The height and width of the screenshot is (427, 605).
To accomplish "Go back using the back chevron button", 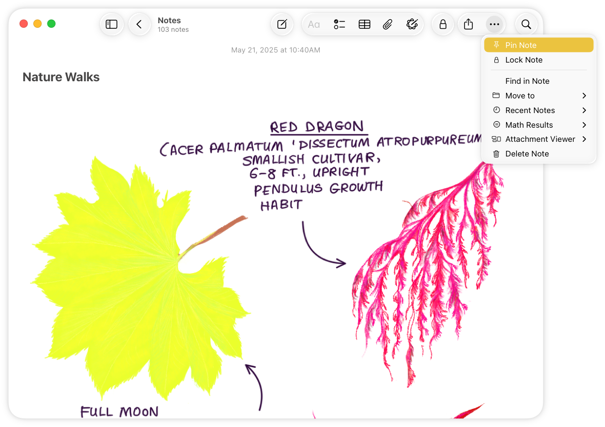I will point(140,24).
